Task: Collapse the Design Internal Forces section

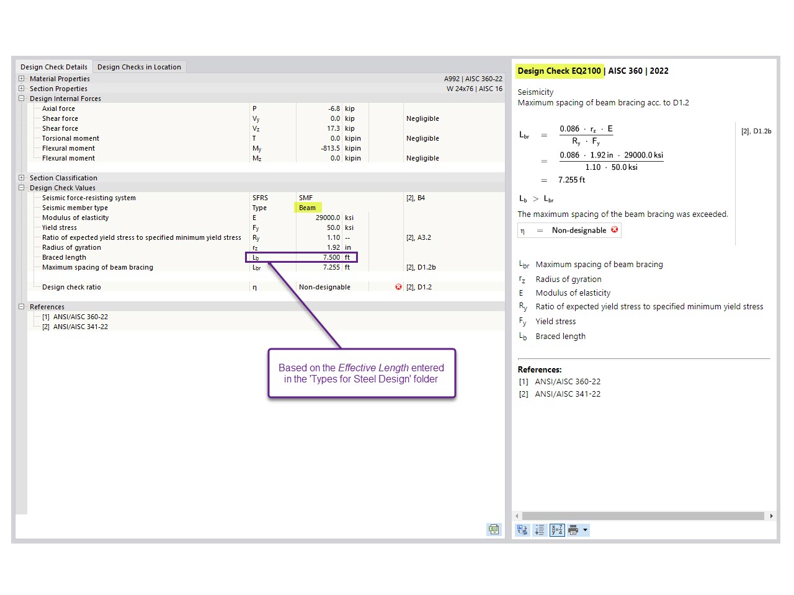Action: point(21,99)
